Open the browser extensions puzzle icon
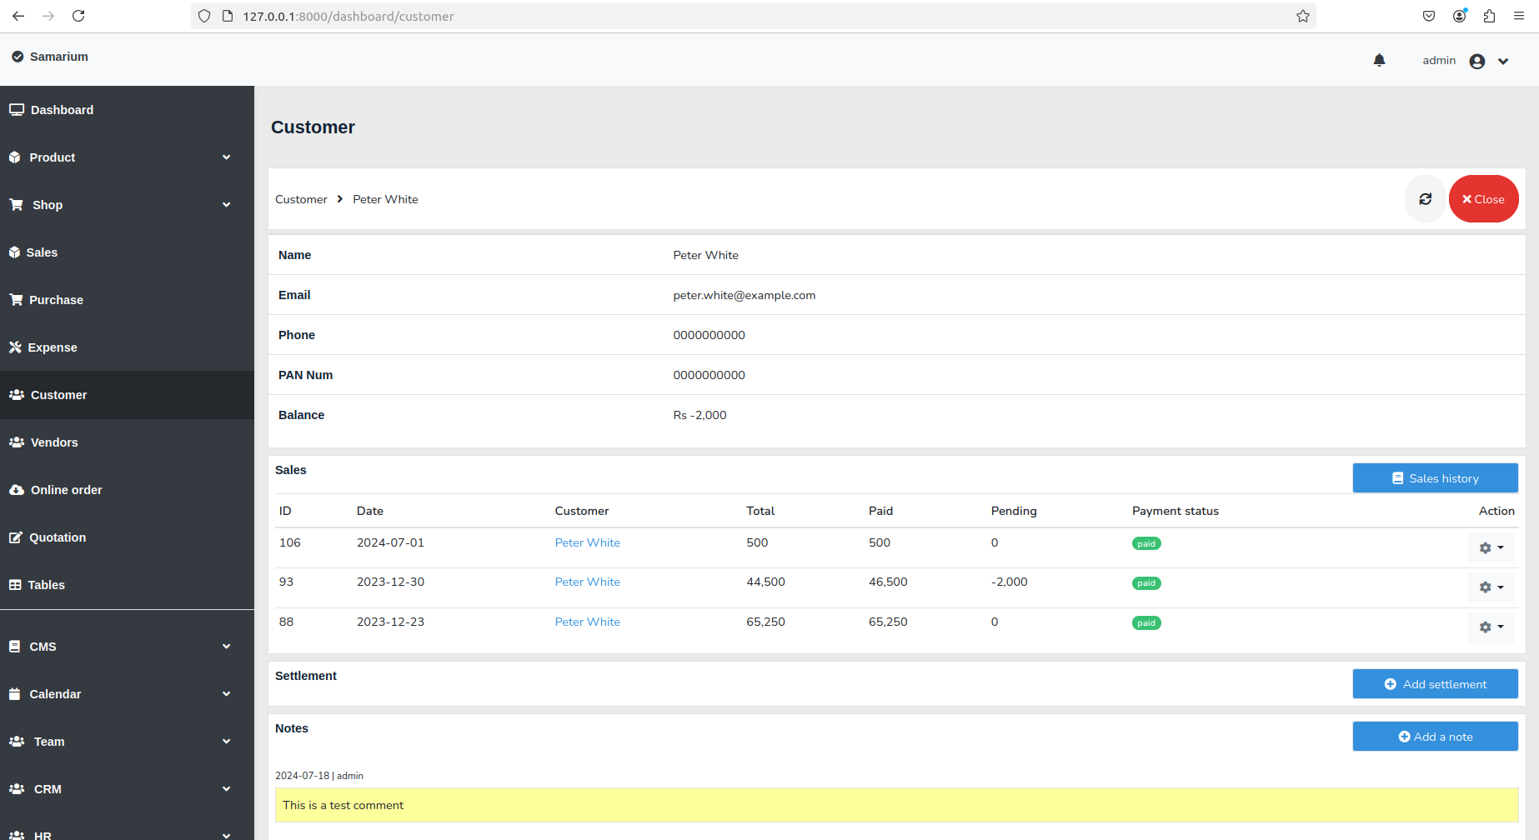This screenshot has width=1539, height=840. (1489, 16)
